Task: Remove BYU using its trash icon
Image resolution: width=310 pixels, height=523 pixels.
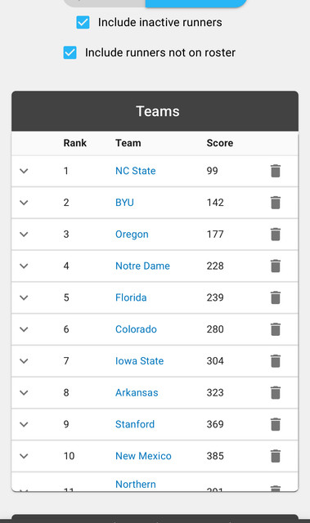Action: (276, 203)
